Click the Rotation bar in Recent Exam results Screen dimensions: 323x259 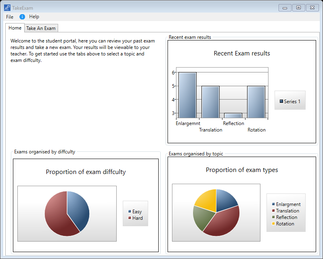pos(257,101)
